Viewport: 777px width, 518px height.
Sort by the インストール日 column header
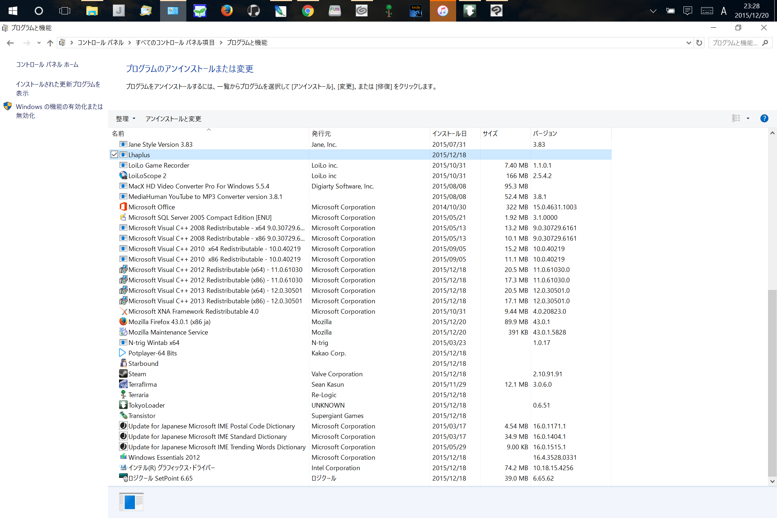pyautogui.click(x=449, y=133)
